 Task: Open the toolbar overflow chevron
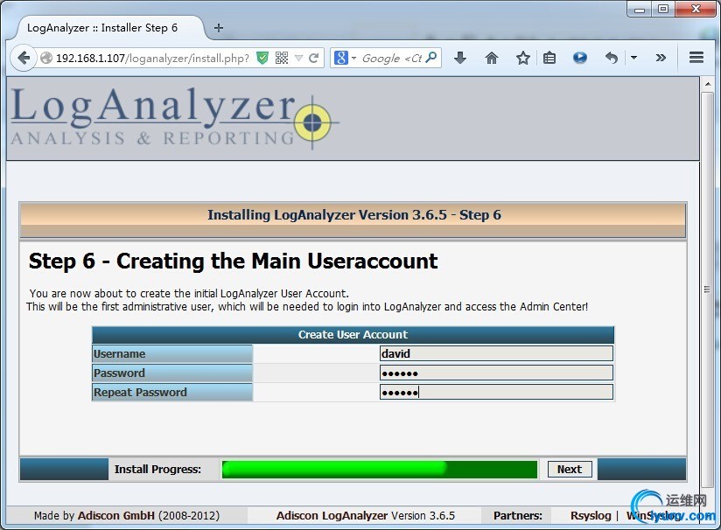(x=661, y=58)
